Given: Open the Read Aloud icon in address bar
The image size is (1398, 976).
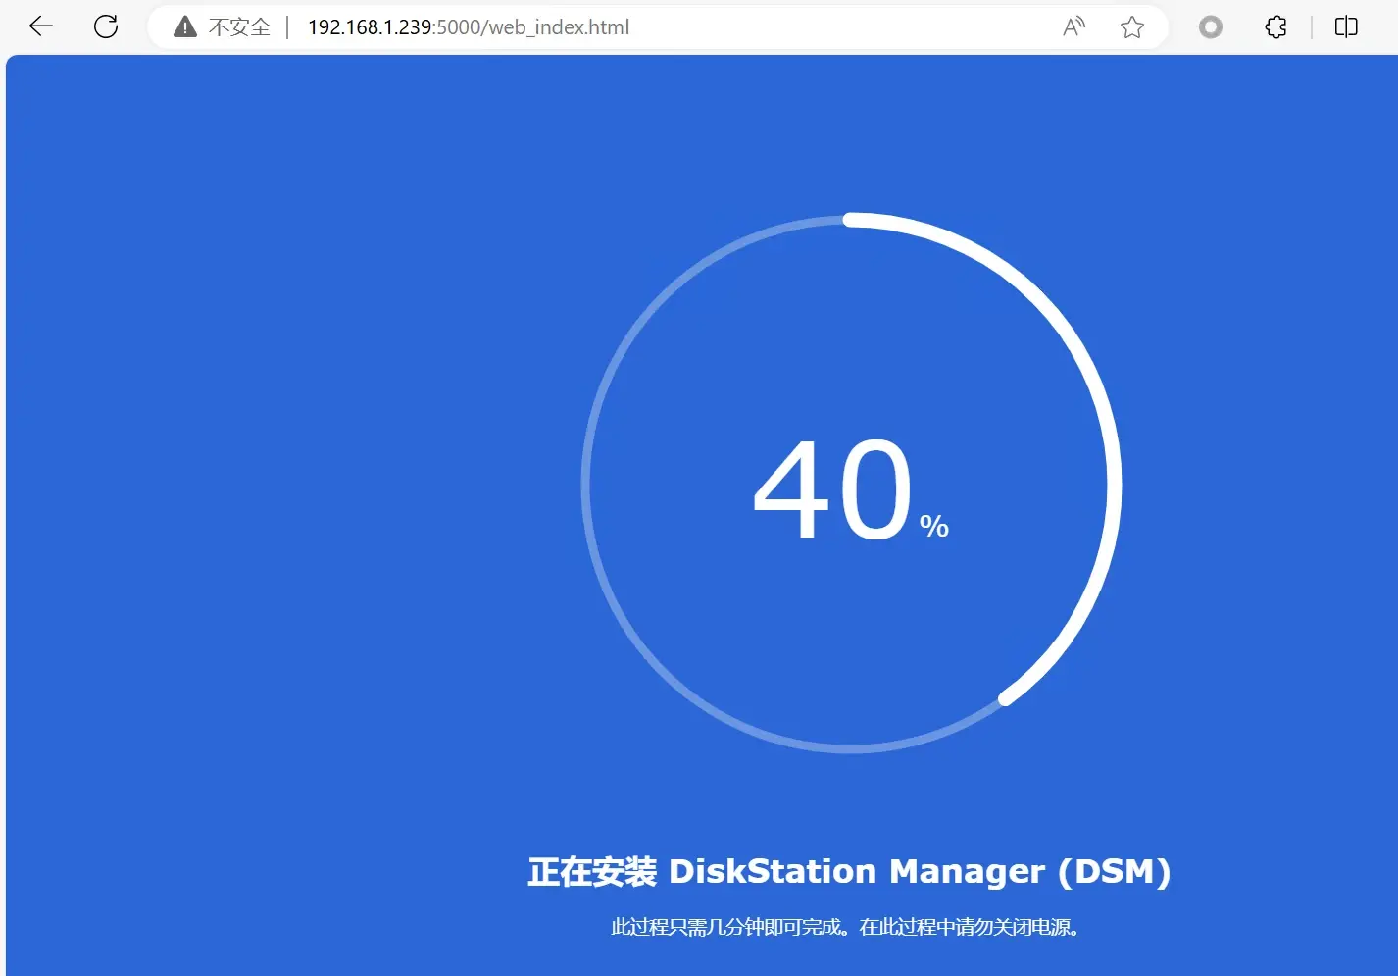Looking at the screenshot, I should [1074, 27].
